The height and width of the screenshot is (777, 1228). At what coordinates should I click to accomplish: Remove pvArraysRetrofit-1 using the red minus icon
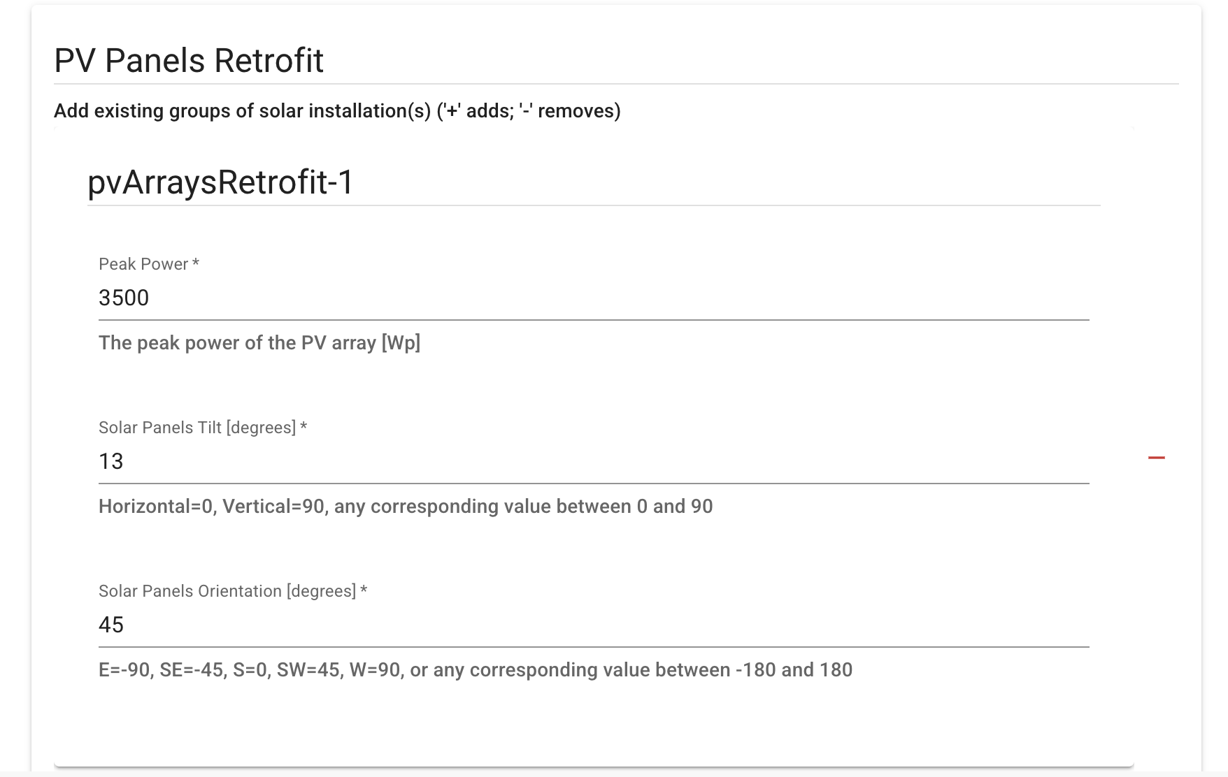click(1156, 458)
